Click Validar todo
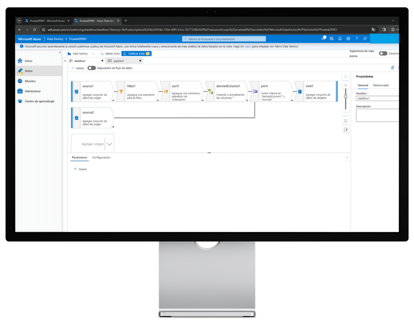 point(110,54)
